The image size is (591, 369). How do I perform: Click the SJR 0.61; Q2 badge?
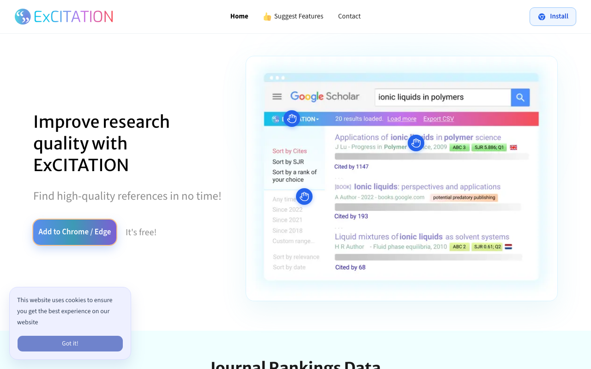[x=487, y=247]
